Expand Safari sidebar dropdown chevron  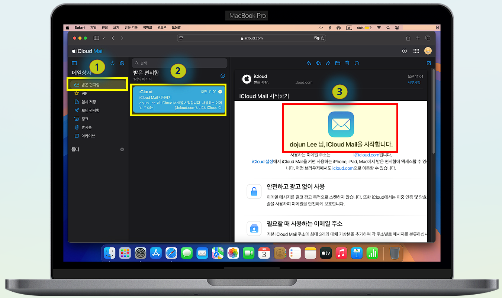[x=103, y=38]
